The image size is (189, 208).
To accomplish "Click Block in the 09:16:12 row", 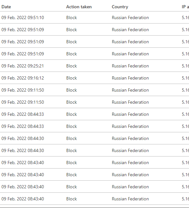I will (x=71, y=78).
